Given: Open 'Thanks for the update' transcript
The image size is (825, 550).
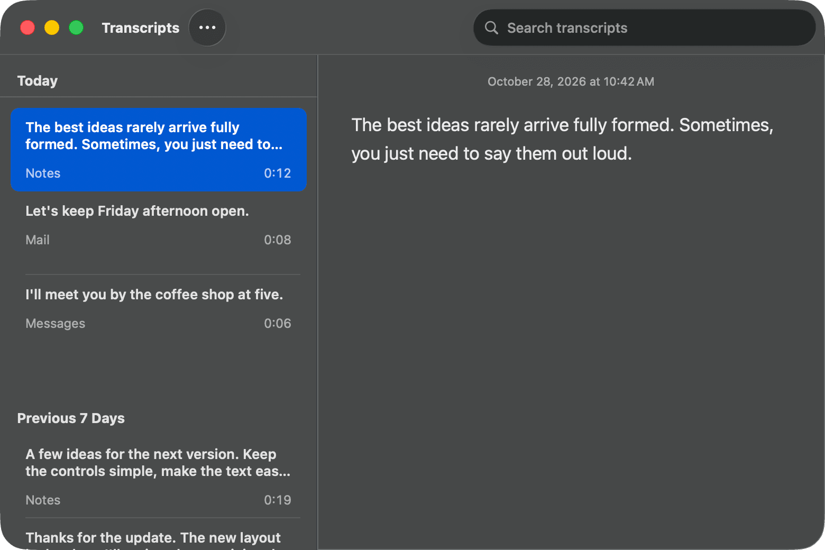Looking at the screenshot, I should pos(159,534).
